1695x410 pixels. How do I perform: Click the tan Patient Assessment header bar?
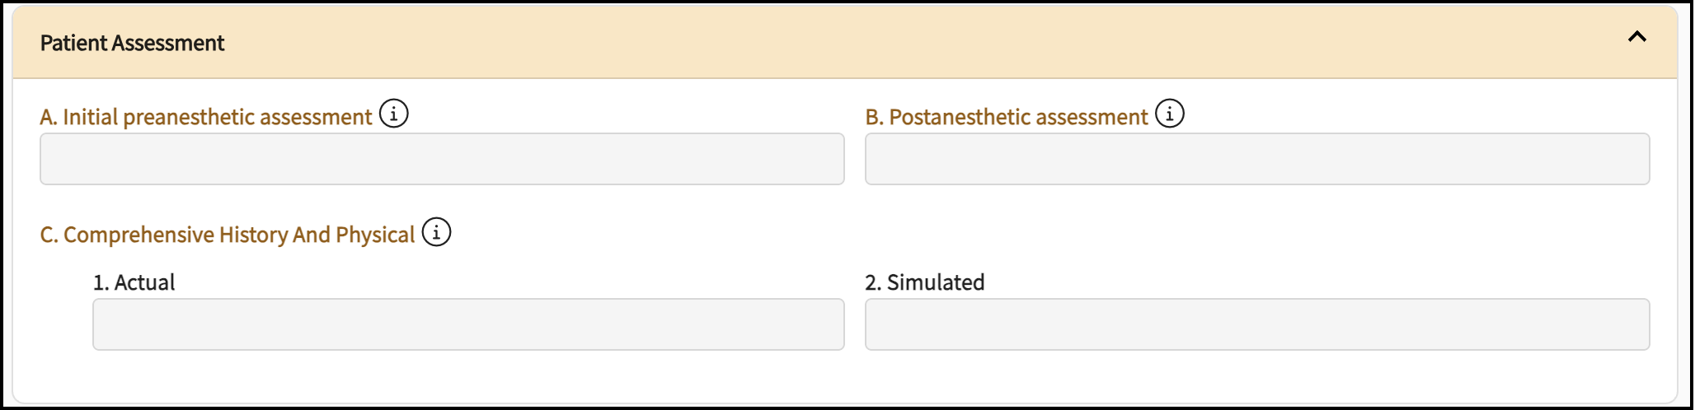pos(824,43)
